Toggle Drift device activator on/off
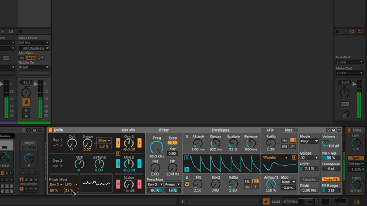This screenshot has width=367, height=206. click(x=50, y=130)
